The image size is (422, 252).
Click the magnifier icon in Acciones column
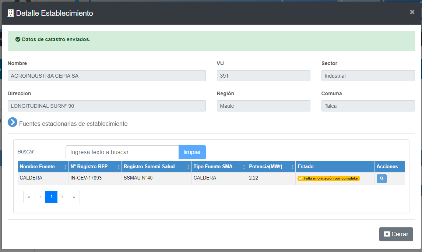click(381, 178)
